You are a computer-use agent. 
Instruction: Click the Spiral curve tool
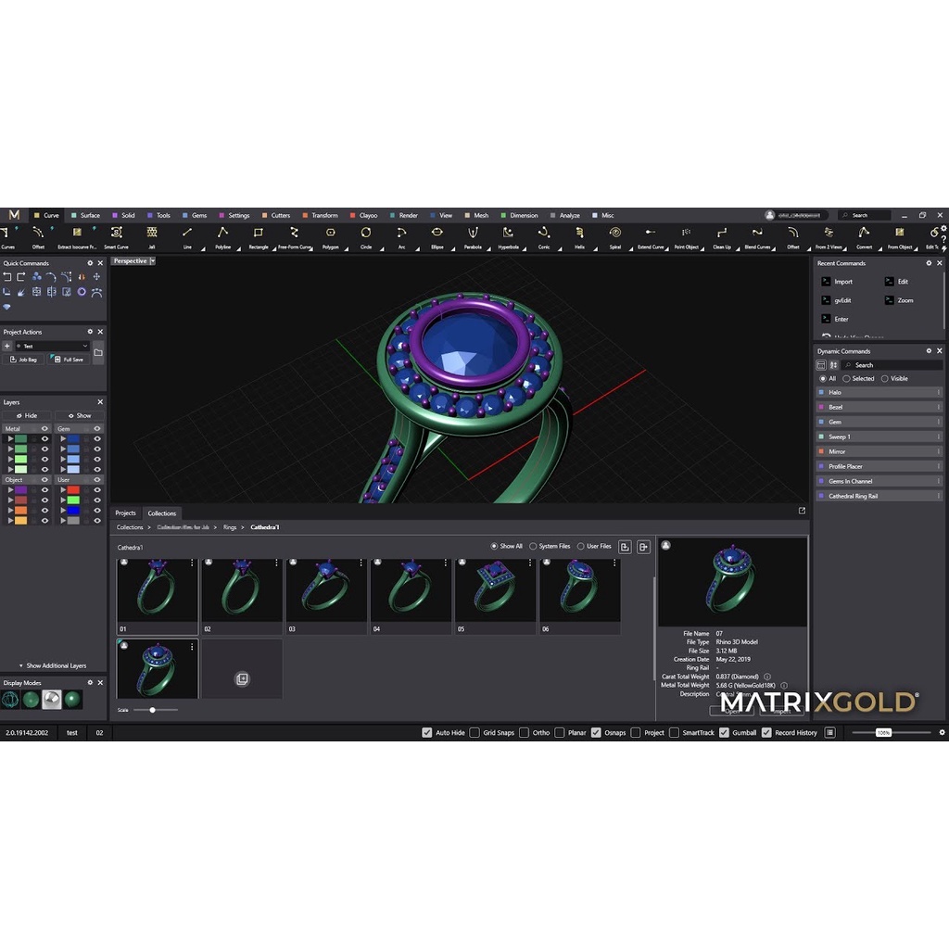(614, 236)
